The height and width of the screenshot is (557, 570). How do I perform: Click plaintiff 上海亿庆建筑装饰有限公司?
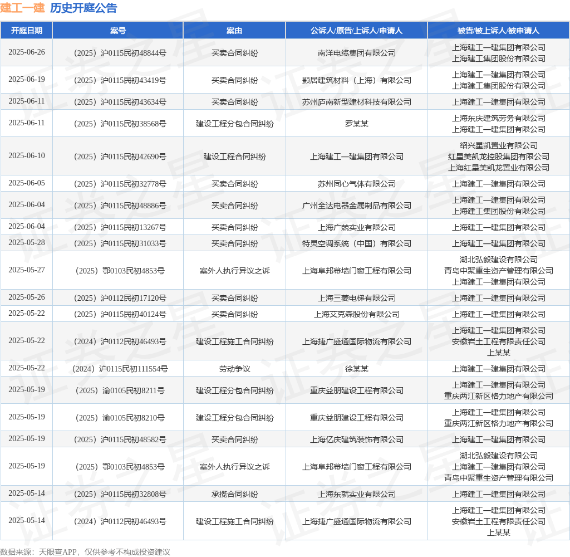tap(357, 440)
